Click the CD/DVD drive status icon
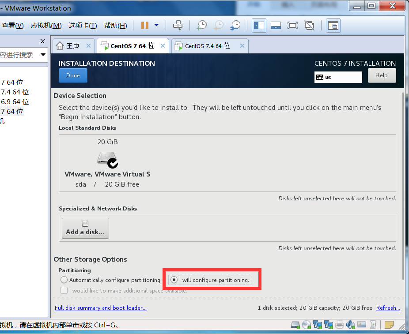 click(307, 325)
